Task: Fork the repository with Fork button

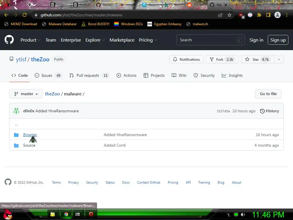Action: pyautogui.click(x=222, y=60)
